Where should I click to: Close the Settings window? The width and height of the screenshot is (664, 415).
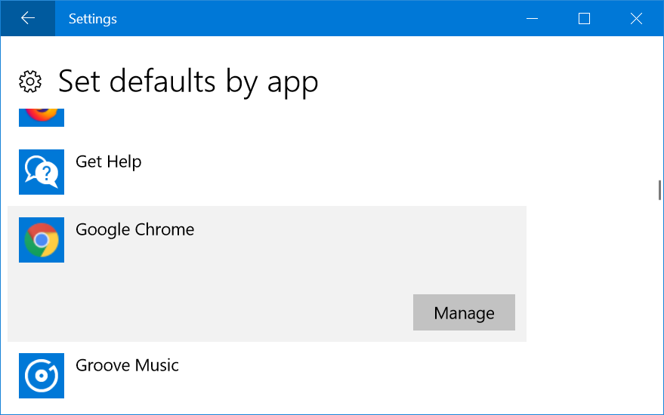[x=636, y=18]
